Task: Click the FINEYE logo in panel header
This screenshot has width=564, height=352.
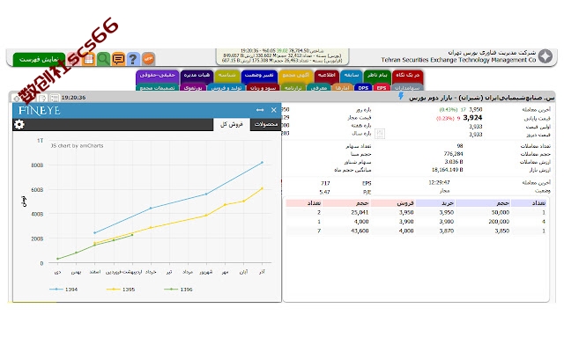Action: pyautogui.click(x=39, y=110)
